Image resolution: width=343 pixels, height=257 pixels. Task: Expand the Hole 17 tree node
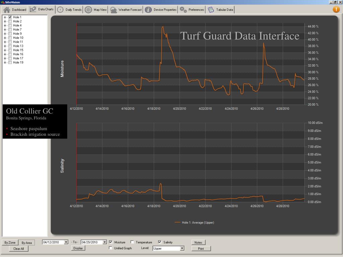5,59
